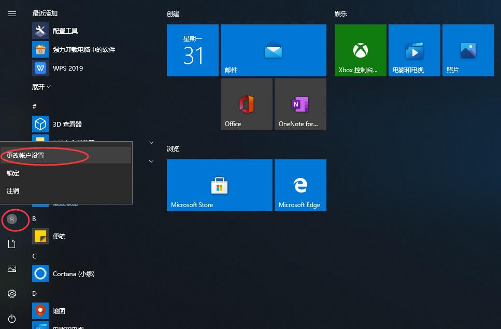
Task: Open Settings gear icon in sidebar
Action: pyautogui.click(x=12, y=294)
